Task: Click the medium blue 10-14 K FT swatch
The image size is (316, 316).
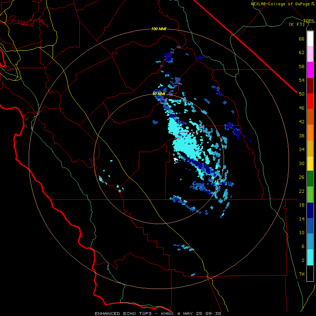Action: 310,226
